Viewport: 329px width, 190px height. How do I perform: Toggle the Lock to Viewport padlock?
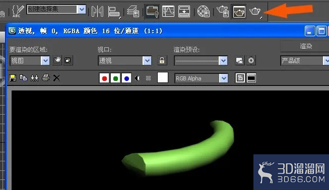pos(162,60)
